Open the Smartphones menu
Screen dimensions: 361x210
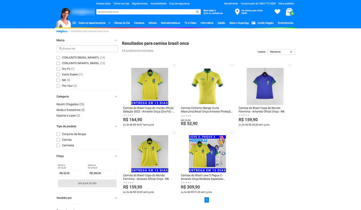pyautogui.click(x=285, y=23)
